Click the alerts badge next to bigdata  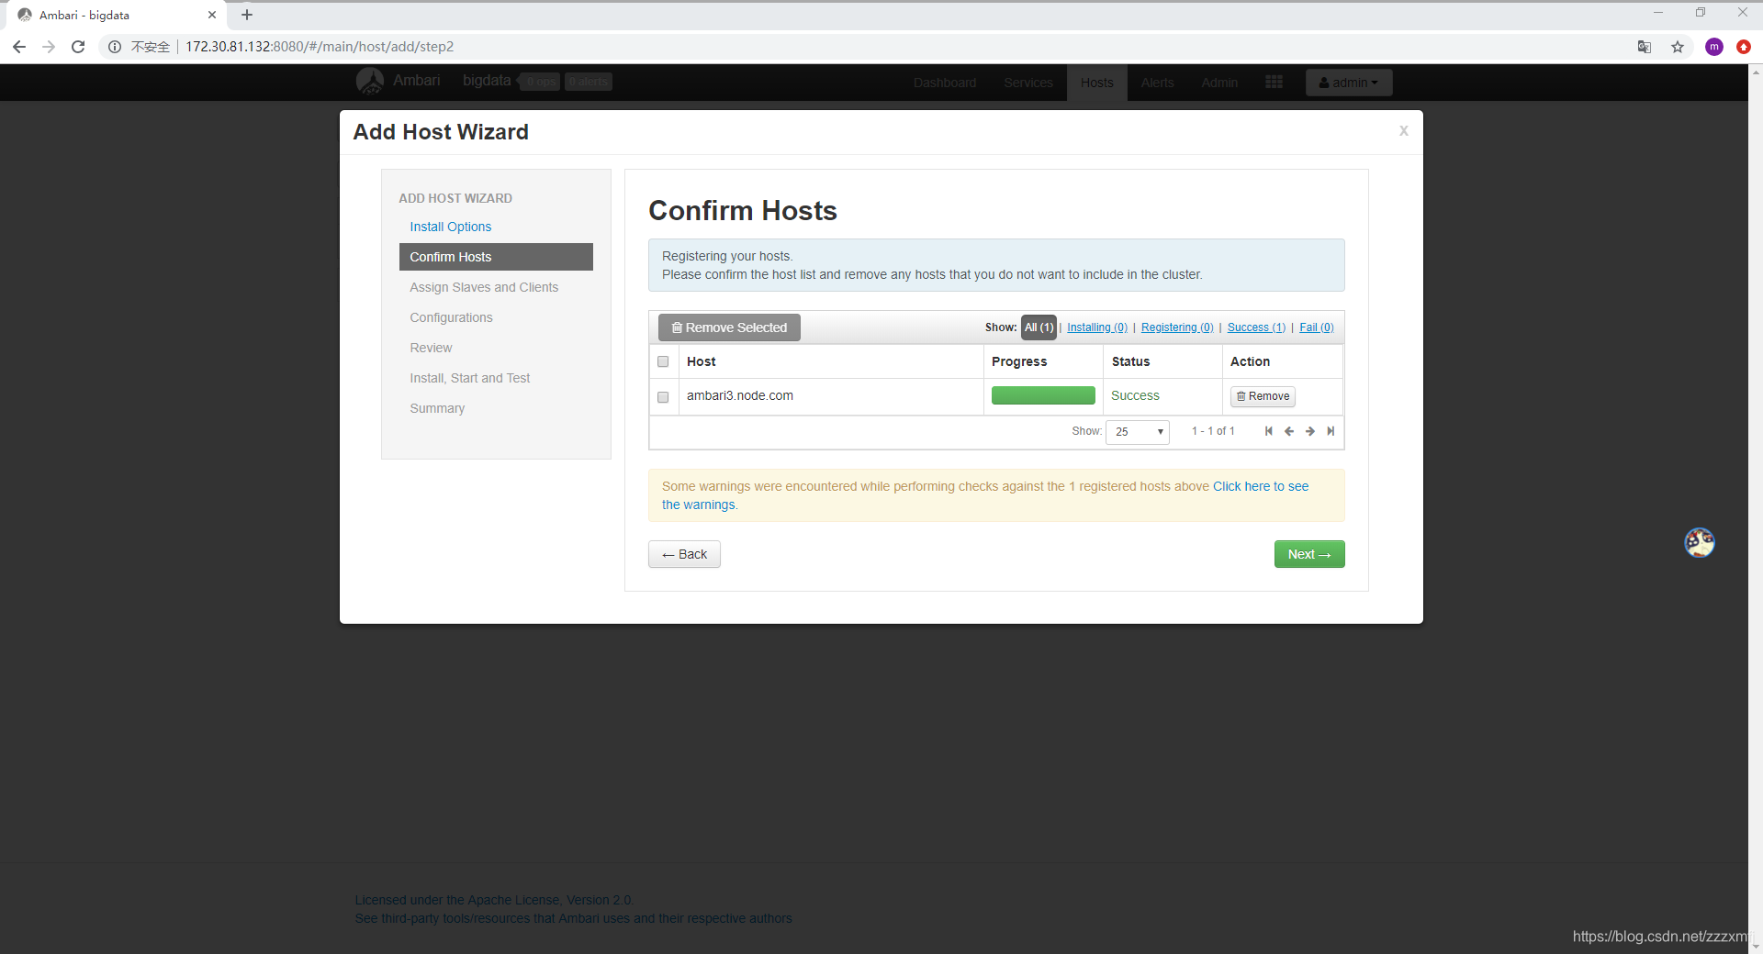(588, 82)
